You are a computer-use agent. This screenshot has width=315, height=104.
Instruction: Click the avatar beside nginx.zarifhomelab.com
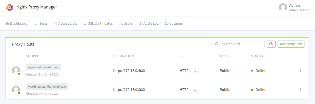(16, 71)
